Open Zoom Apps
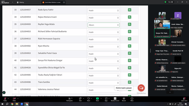Screen dimensions: 189x106 click(x=106, y=99)
